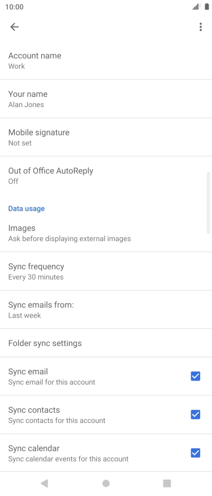212x496 pixels.
Task: Tap the signal strength status icon
Action: [196, 7]
